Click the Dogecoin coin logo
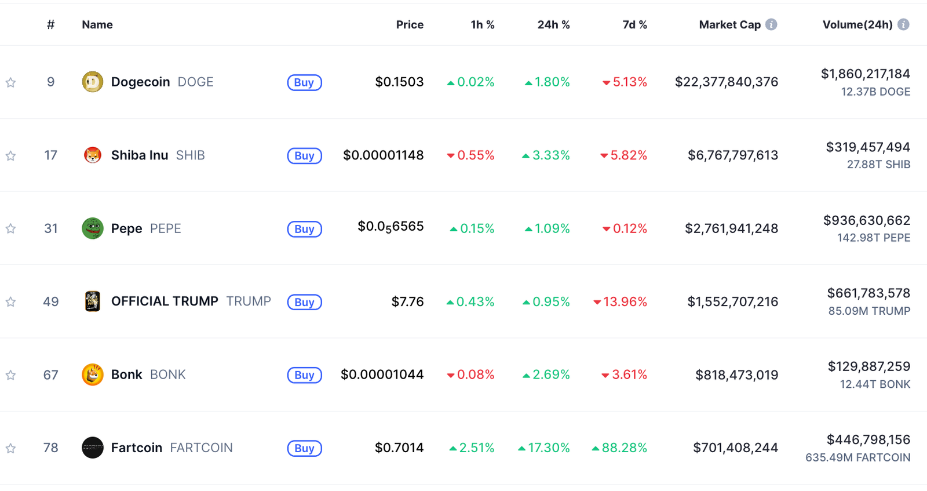 tap(93, 82)
